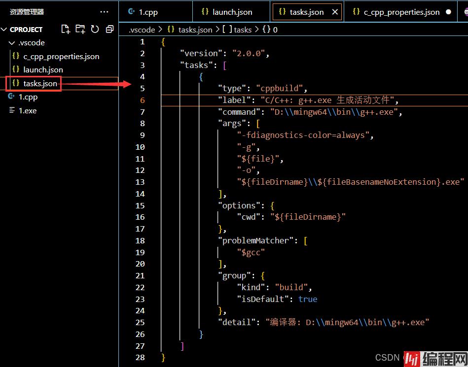Screen dimensions: 468x367
Task: Click the New File icon in explorer
Action: coord(66,29)
